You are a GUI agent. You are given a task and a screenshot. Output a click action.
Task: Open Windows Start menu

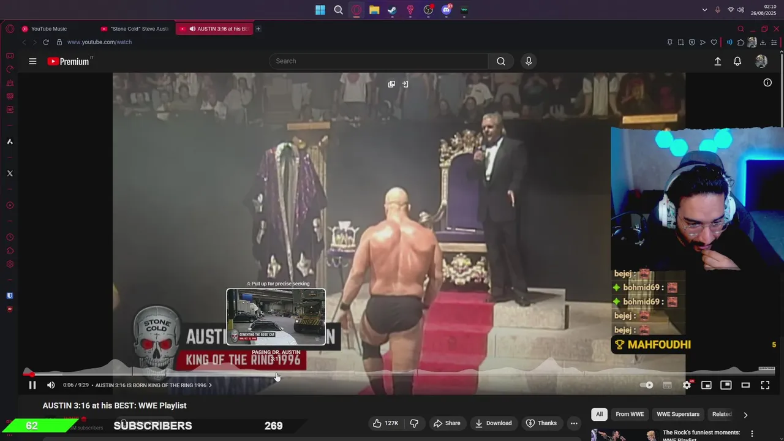coord(320,10)
